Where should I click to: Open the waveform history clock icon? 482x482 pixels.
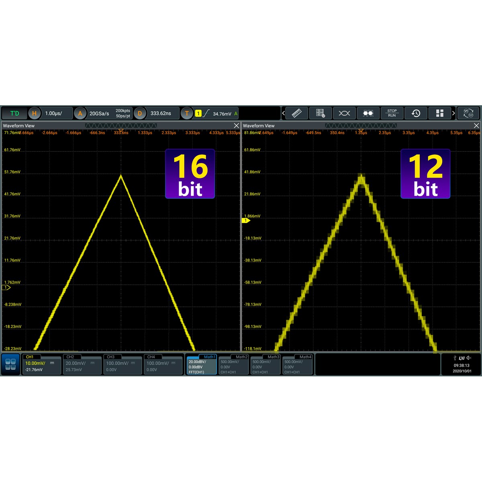(x=416, y=113)
